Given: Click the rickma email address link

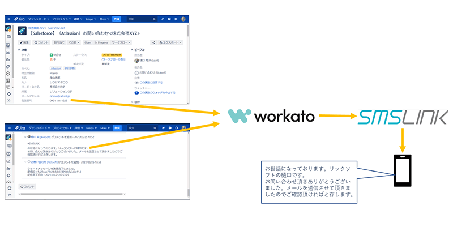Looking at the screenshot, I should (x=60, y=96).
